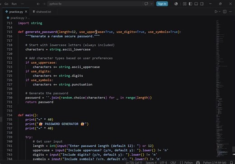The height and width of the screenshot is (164, 235).
Task: Expand the run options dropdown
Action: [220, 12]
